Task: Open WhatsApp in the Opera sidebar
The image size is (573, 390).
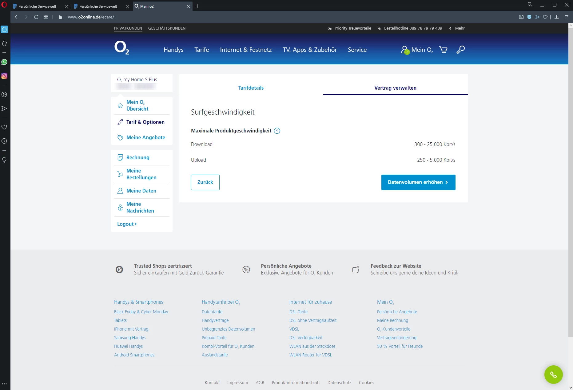Action: point(4,62)
